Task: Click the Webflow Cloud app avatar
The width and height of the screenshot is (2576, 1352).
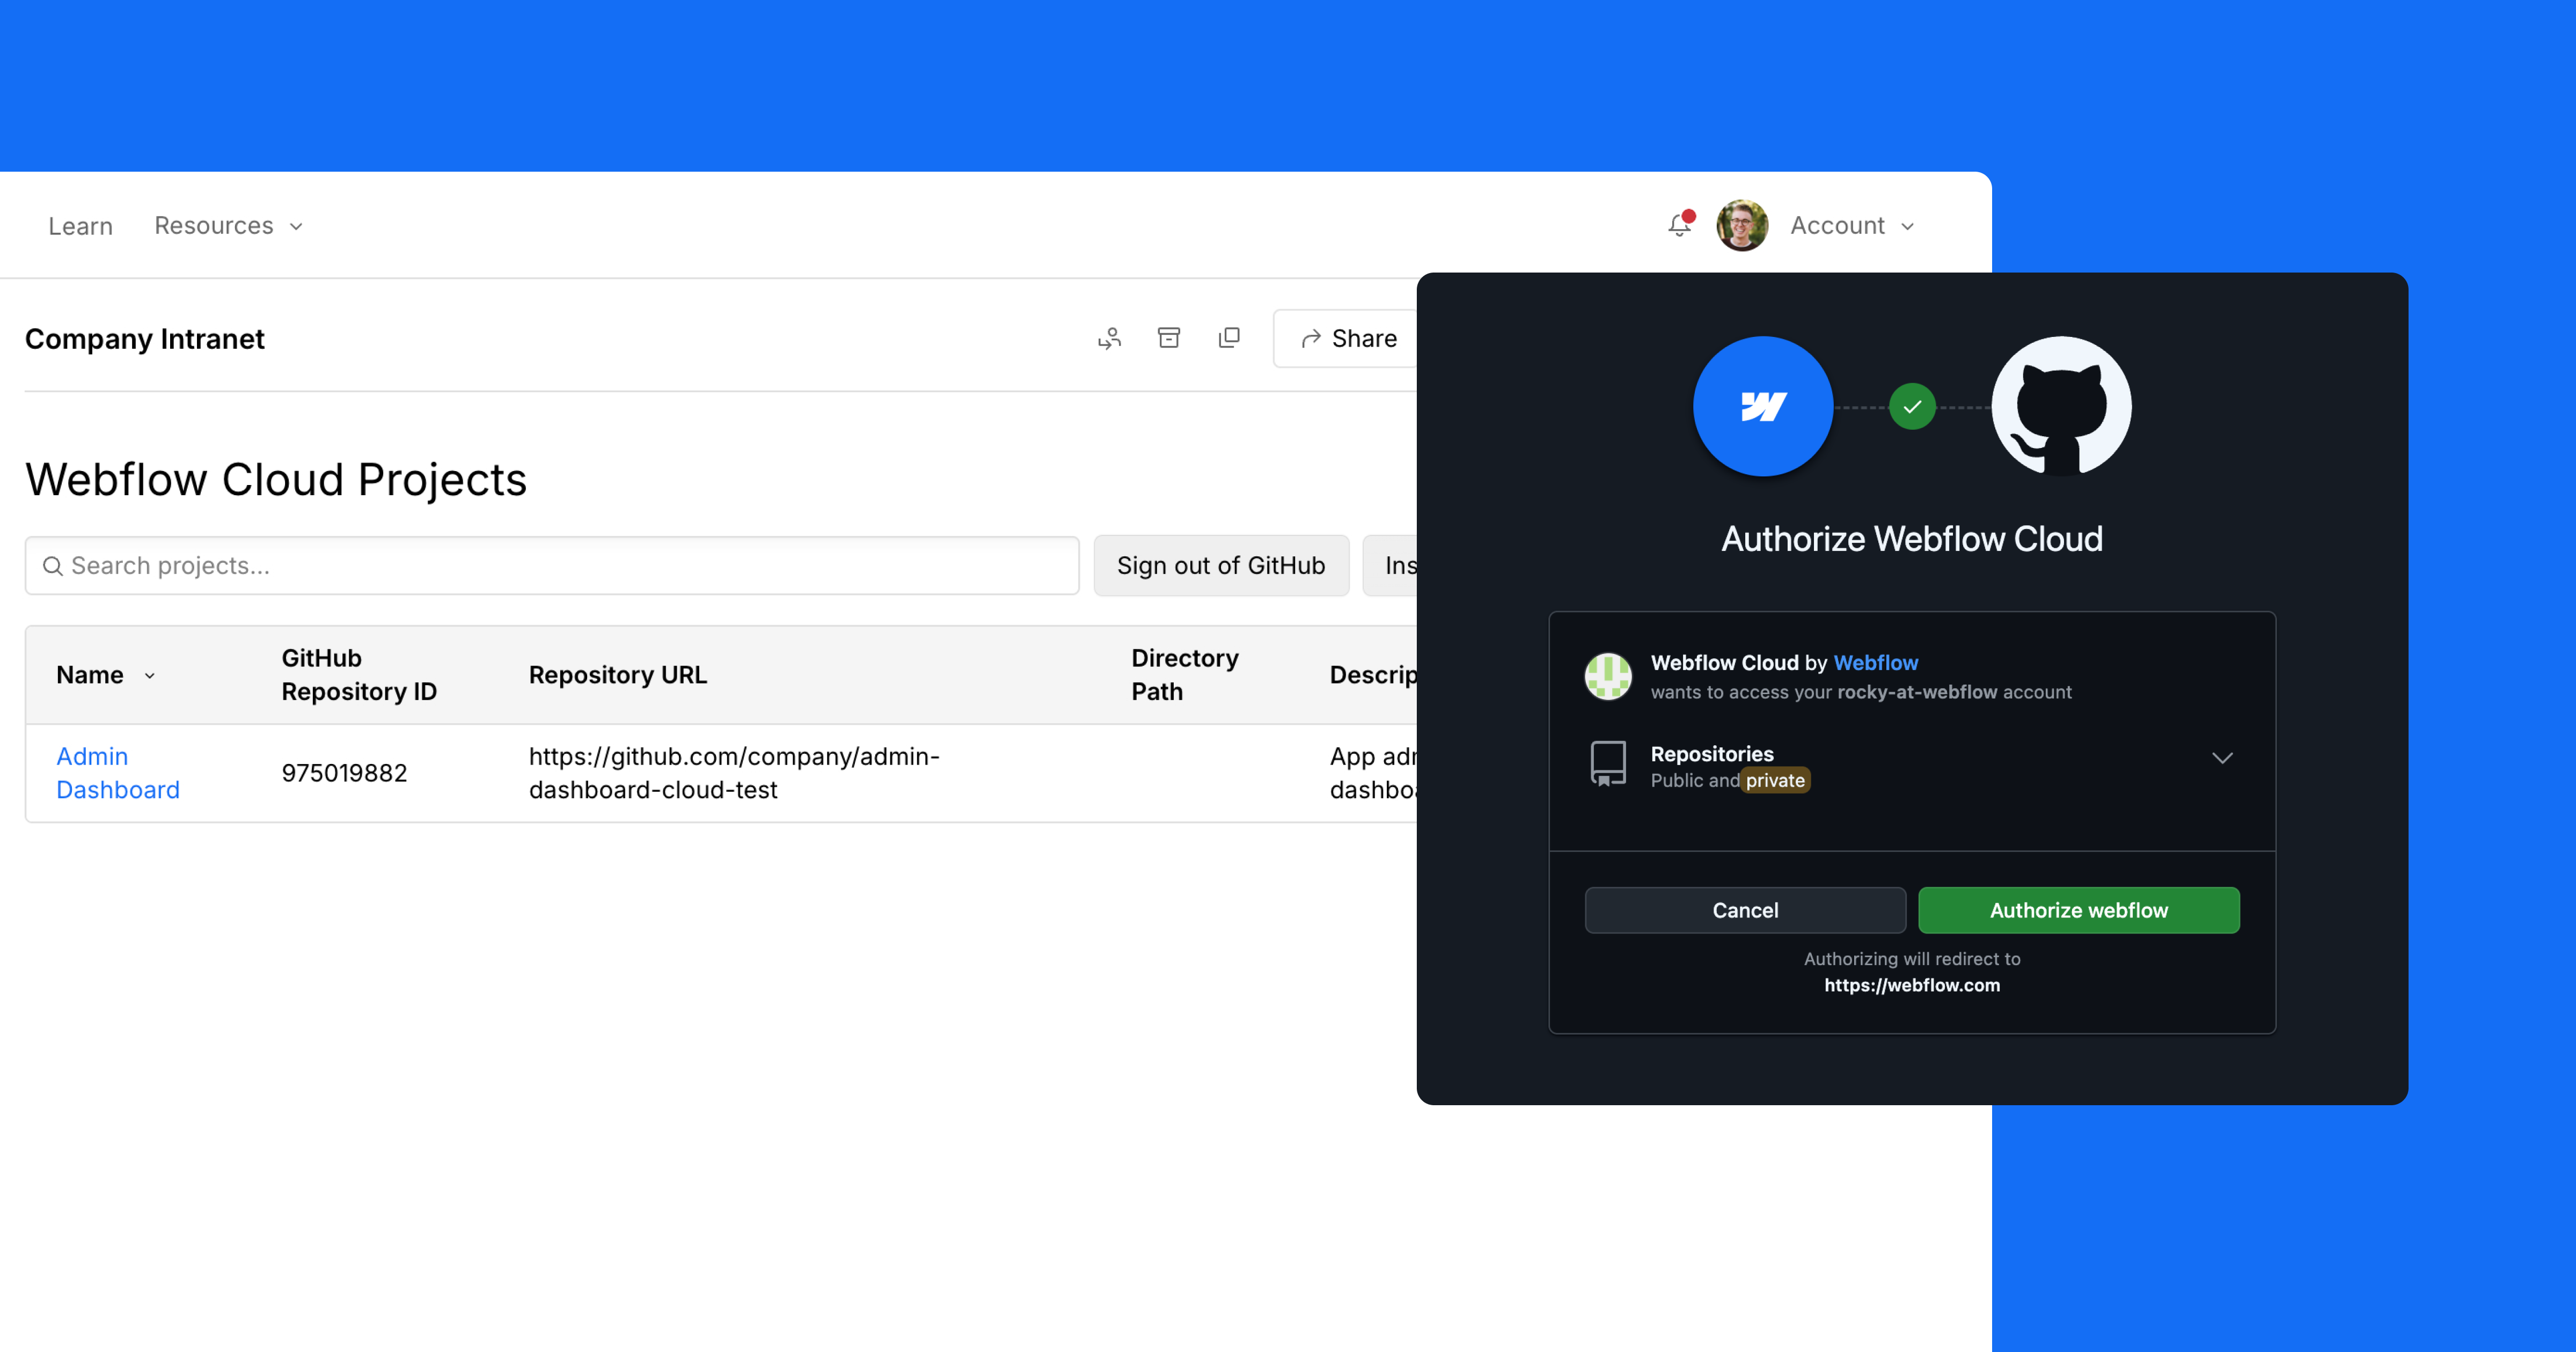Action: [1608, 676]
